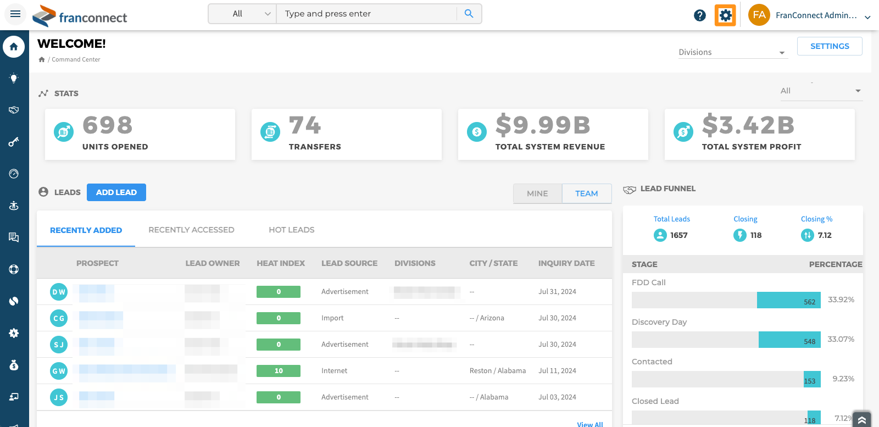
Task: Click the Closing lightning icon in funnel
Action: pyautogui.click(x=740, y=235)
